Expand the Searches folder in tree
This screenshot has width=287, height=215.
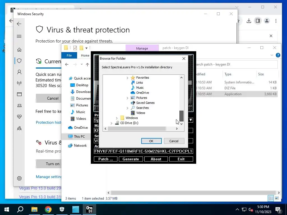[x=128, y=108]
